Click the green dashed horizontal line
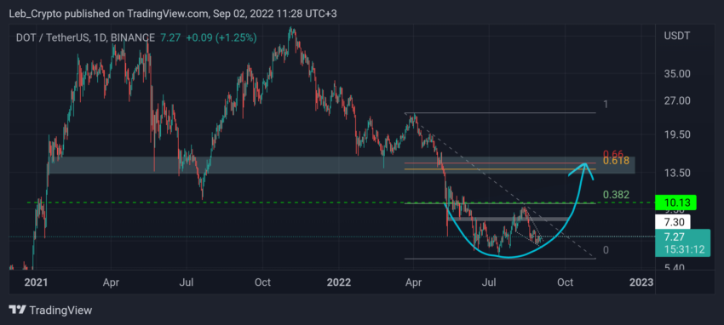724x325 pixels. click(x=341, y=202)
